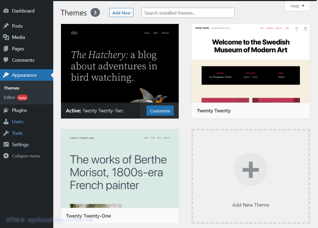Select the Twenty Twenty-Two theme screenshot
318x228 pixels.
click(120, 63)
